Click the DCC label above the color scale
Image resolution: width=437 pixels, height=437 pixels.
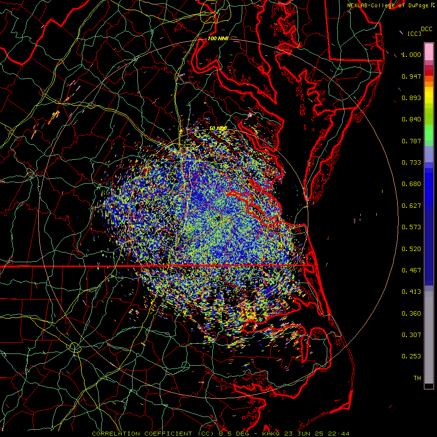click(426, 29)
